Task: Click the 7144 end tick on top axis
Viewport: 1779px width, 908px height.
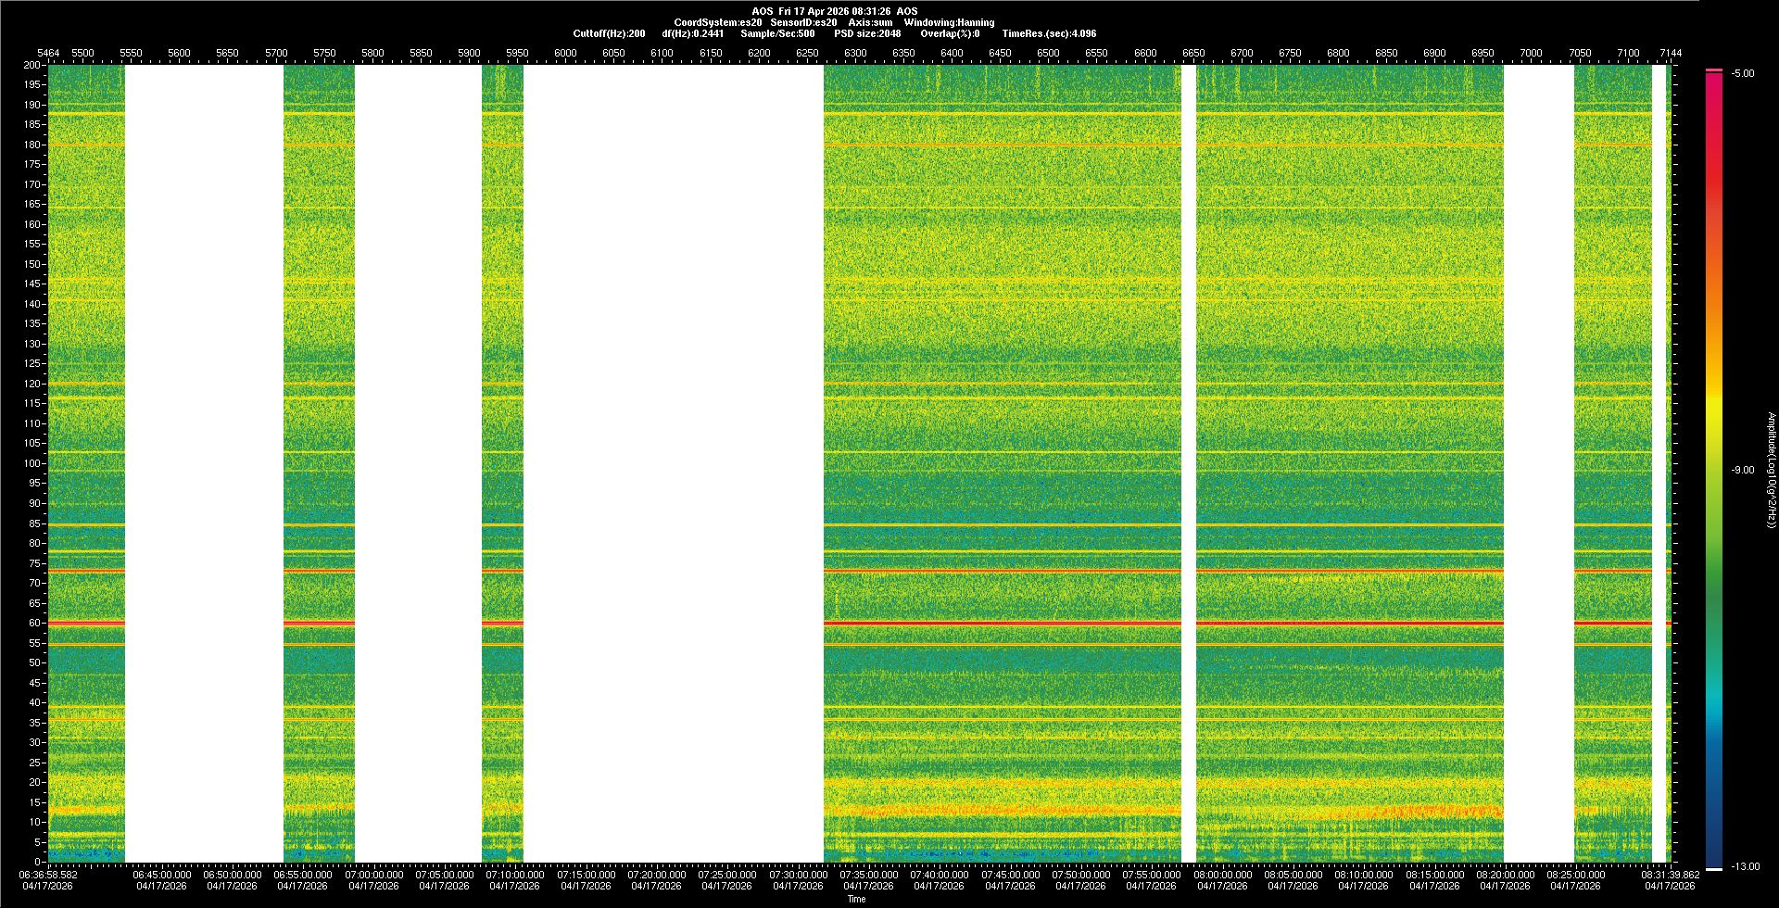Action: point(1670,53)
